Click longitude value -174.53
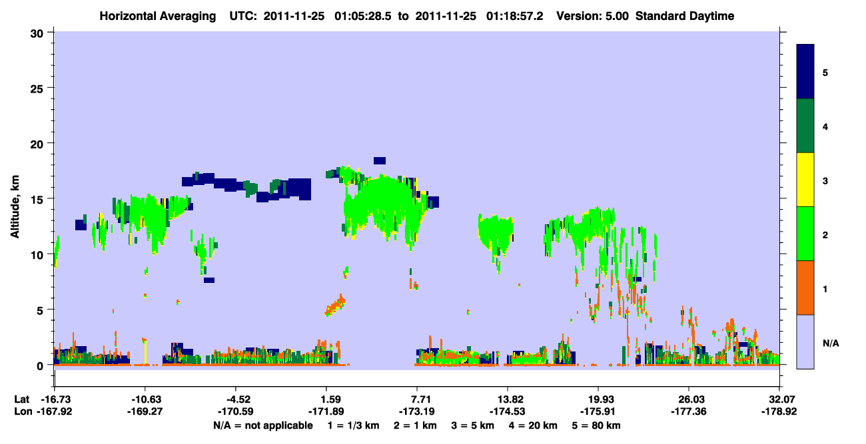 [508, 411]
